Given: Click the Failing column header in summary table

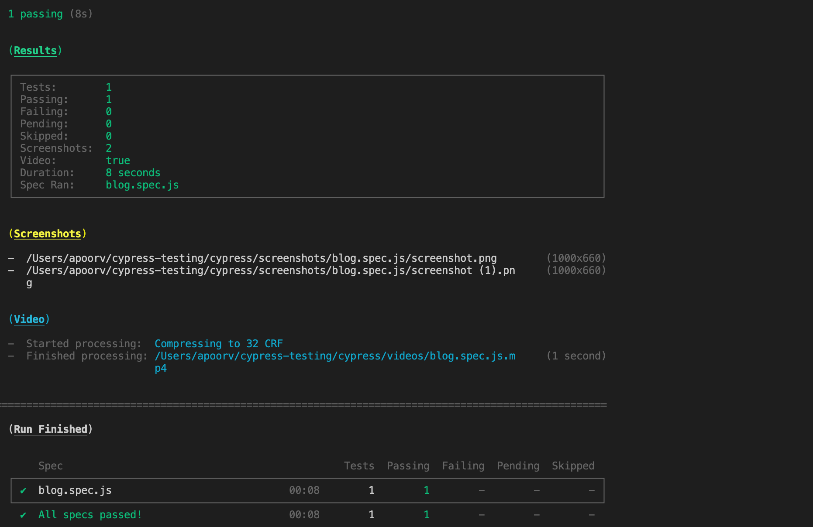Looking at the screenshot, I should pos(463,466).
